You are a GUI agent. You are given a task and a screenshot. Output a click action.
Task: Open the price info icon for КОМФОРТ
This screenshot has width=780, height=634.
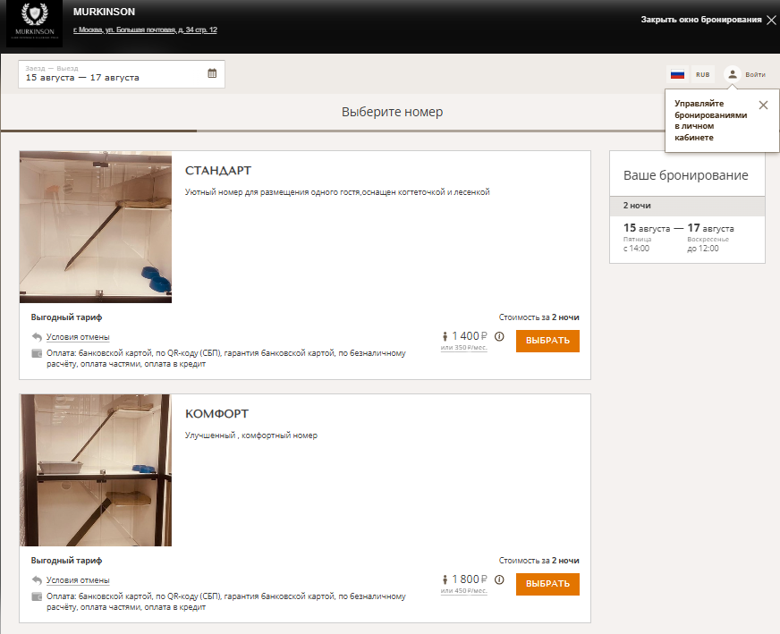499,579
